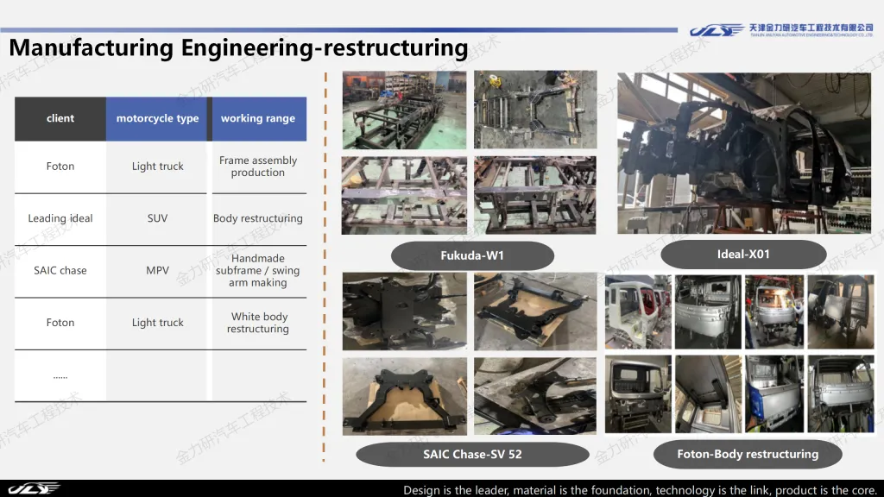
Task: Click the 'Handmade subframe / swing arm making' cell
Action: [x=258, y=271]
